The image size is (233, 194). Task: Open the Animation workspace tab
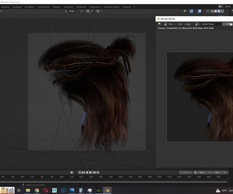coord(68,7)
